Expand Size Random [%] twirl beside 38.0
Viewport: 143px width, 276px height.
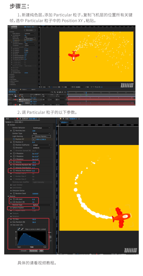coord(11,222)
